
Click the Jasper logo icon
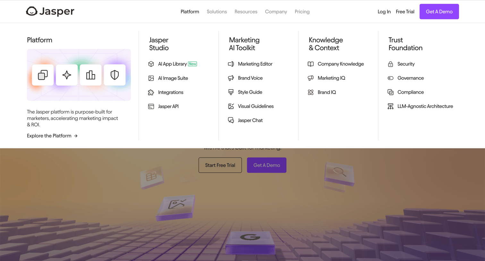pyautogui.click(x=32, y=11)
